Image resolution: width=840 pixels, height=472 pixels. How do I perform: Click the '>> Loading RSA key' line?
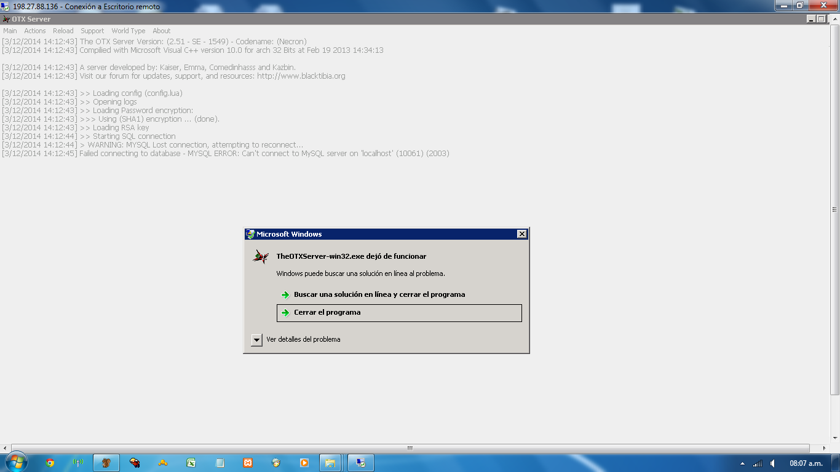[76, 128]
